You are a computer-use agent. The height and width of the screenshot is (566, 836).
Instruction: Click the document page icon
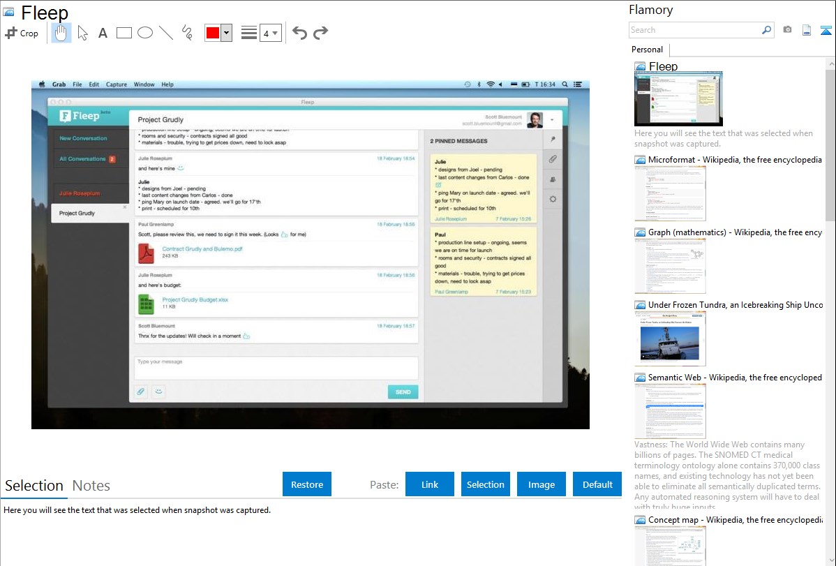pos(807,30)
